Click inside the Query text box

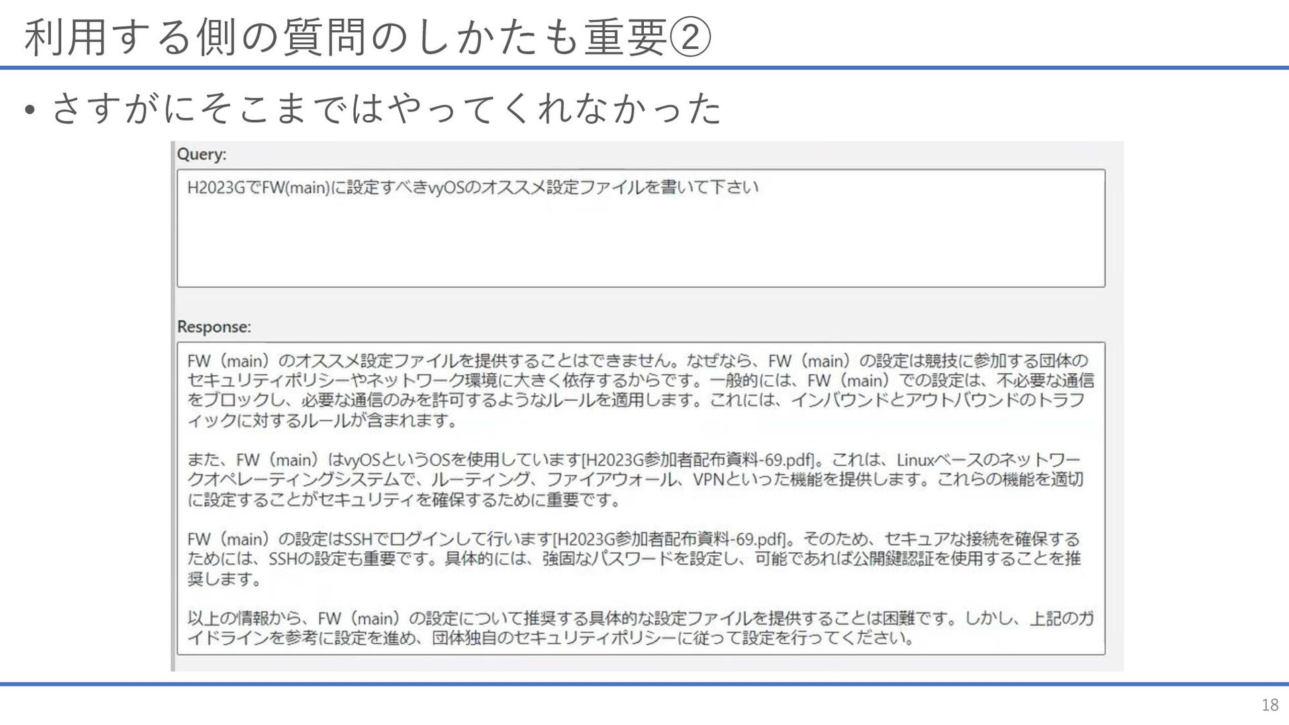640,228
